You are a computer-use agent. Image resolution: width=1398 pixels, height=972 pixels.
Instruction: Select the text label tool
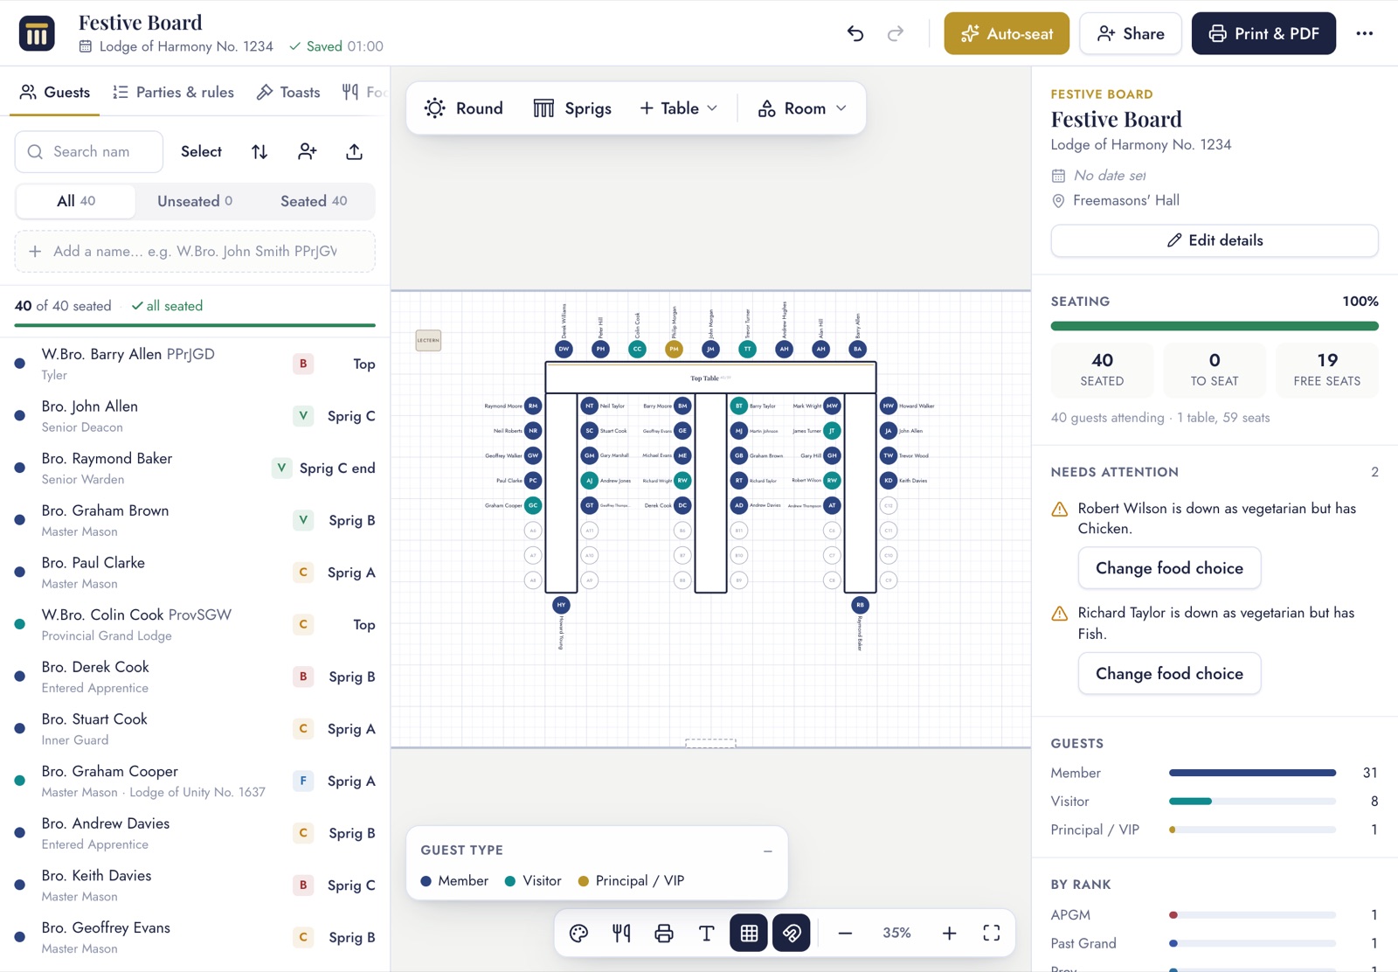[x=707, y=933]
